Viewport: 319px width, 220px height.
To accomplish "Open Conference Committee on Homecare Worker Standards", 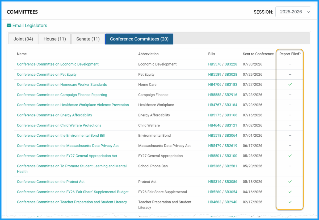I will click(62, 84).
